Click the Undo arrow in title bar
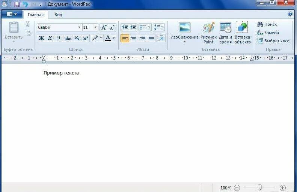The image size is (297, 192). pyautogui.click(x=25, y=4)
